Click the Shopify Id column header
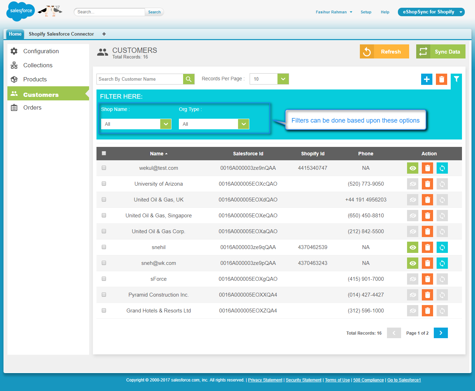This screenshot has height=391, width=475. 313,154
